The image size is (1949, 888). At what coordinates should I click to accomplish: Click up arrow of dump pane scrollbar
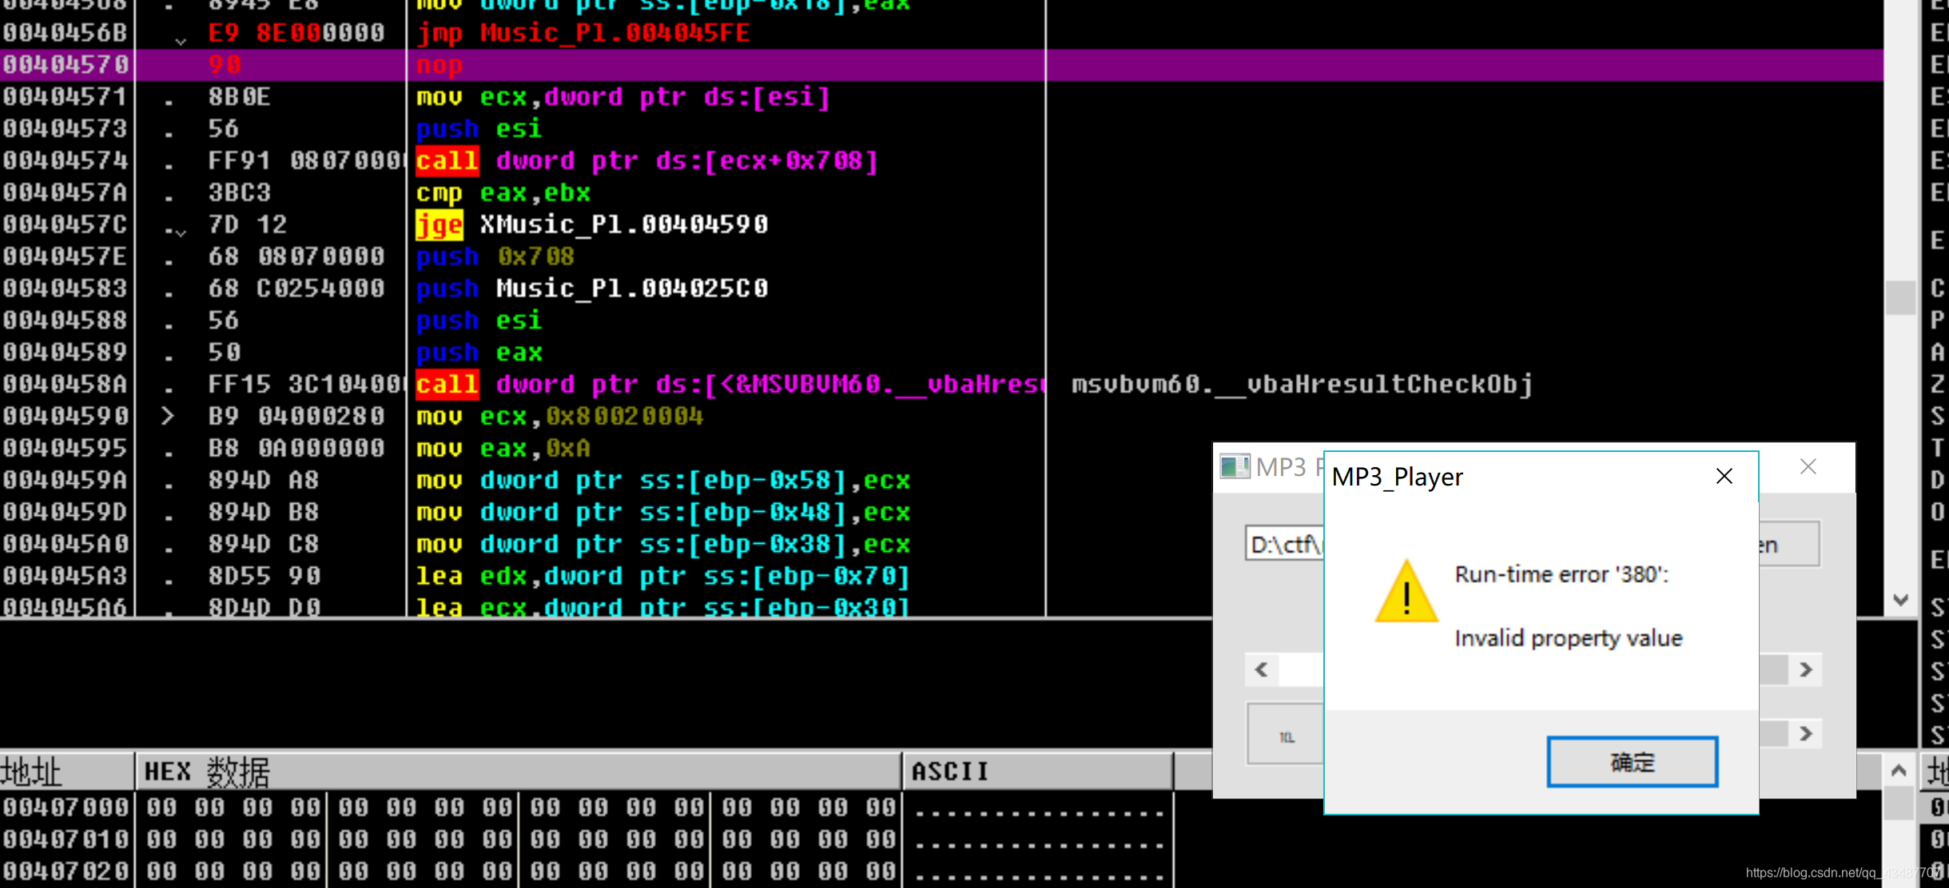pos(1899,771)
